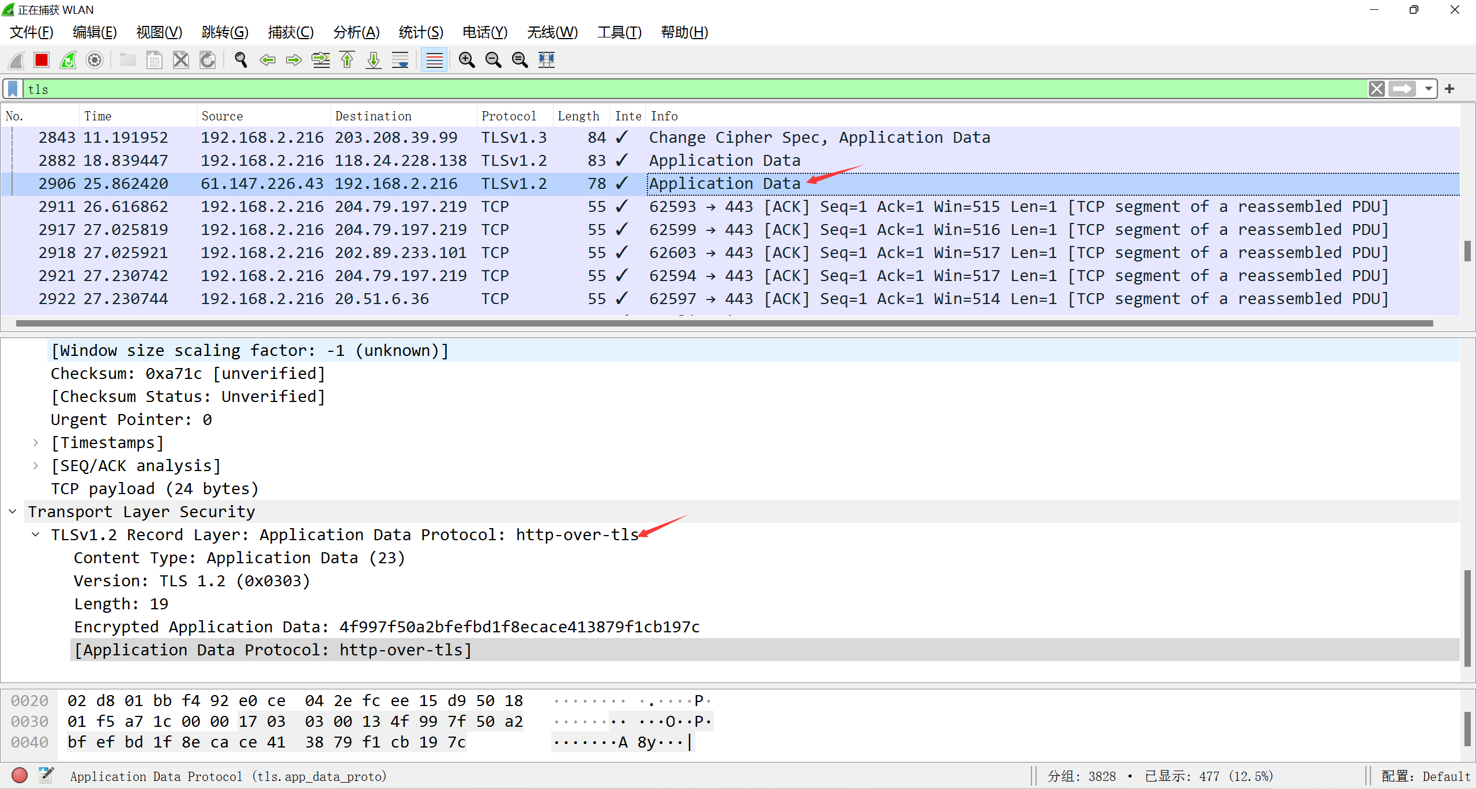Jump to the first packet
This screenshot has width=1476, height=789.
[347, 60]
